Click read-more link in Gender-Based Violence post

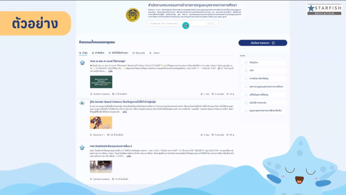coord(125,112)
